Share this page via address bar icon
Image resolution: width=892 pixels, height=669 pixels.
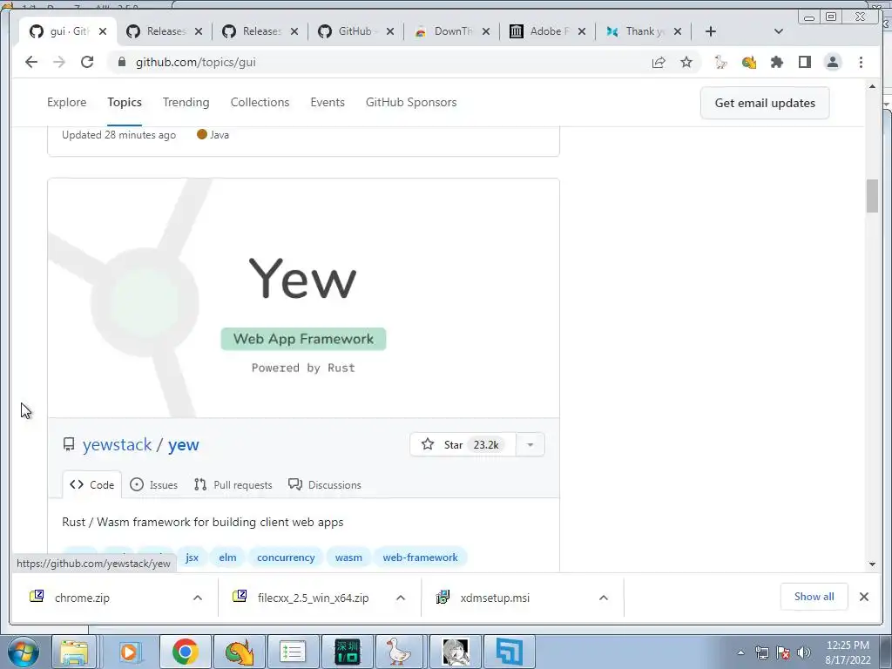[659, 63]
